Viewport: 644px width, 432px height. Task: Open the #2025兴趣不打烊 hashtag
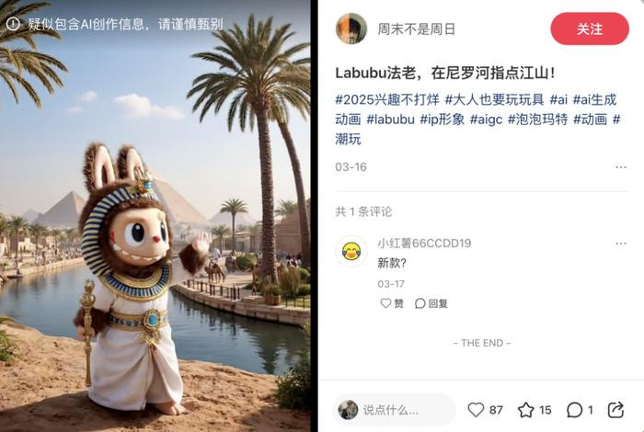[x=387, y=99]
